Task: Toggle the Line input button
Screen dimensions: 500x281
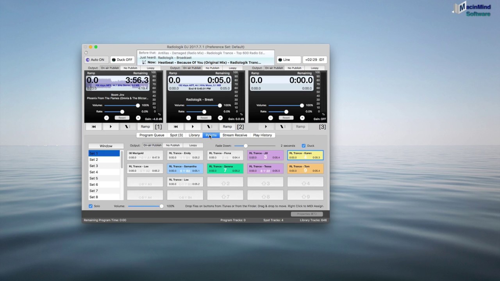Action: click(x=289, y=60)
